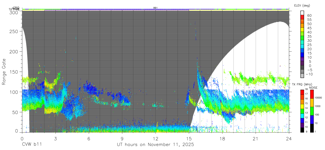Click the 200 tick on the Range Gate axis
The height and width of the screenshot is (150, 325).
[13, 52]
